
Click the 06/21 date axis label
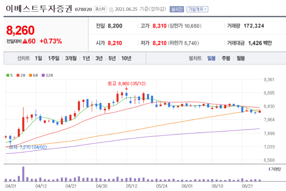pyautogui.click(x=247, y=186)
